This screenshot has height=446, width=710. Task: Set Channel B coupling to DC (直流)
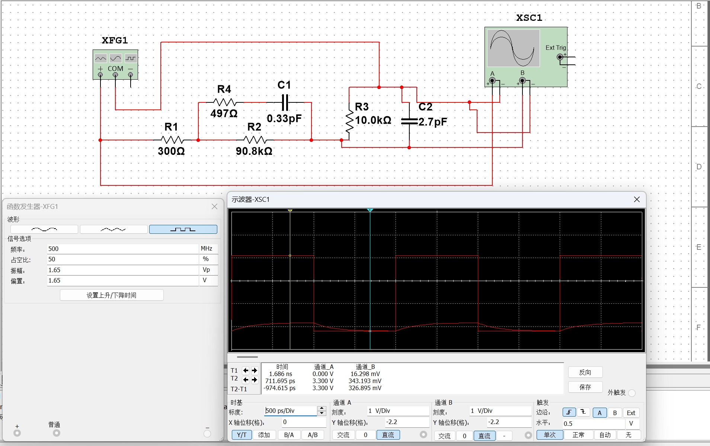coord(484,436)
